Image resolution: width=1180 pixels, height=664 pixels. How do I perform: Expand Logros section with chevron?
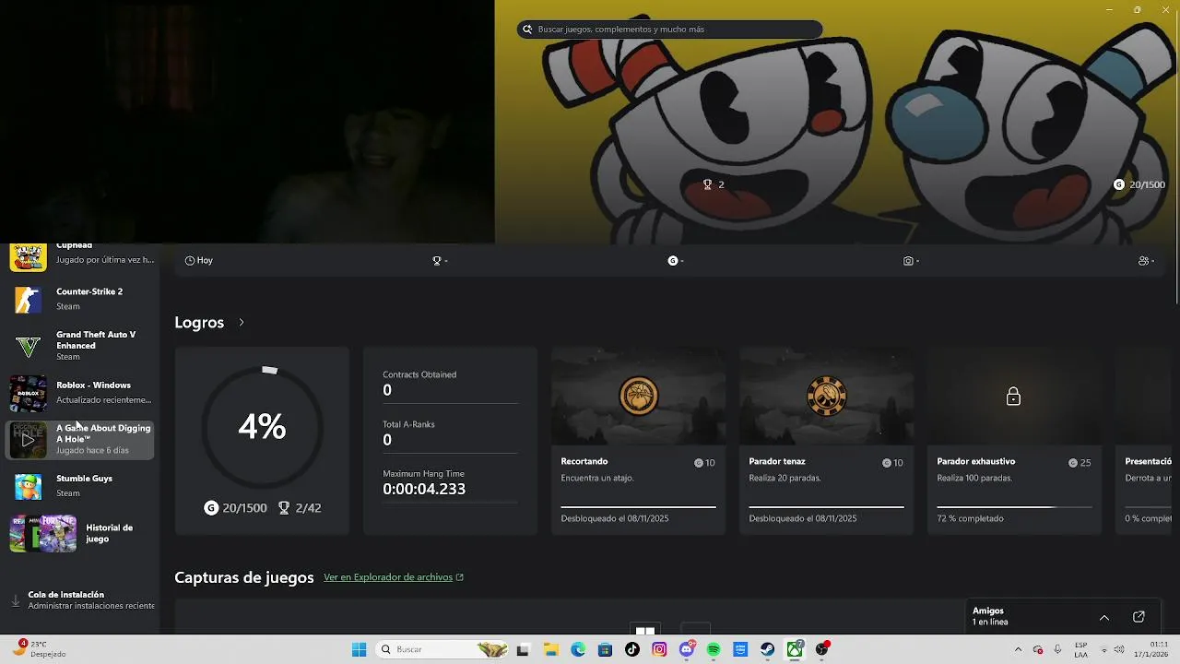pyautogui.click(x=242, y=322)
